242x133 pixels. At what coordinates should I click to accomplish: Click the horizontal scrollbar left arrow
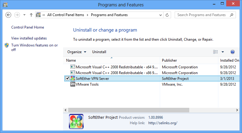66,110
